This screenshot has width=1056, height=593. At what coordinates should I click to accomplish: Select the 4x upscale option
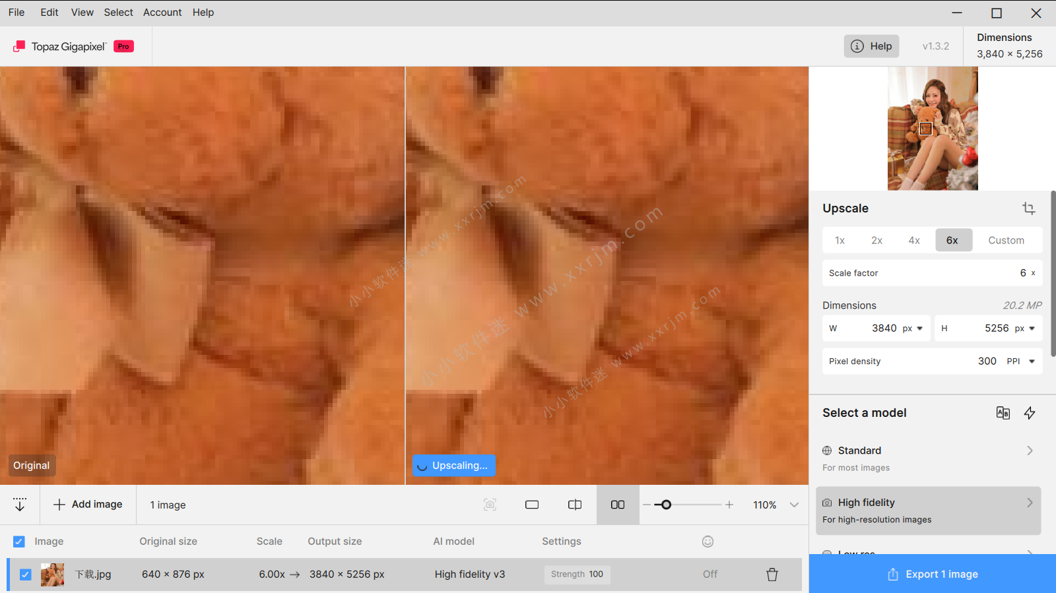coord(914,240)
